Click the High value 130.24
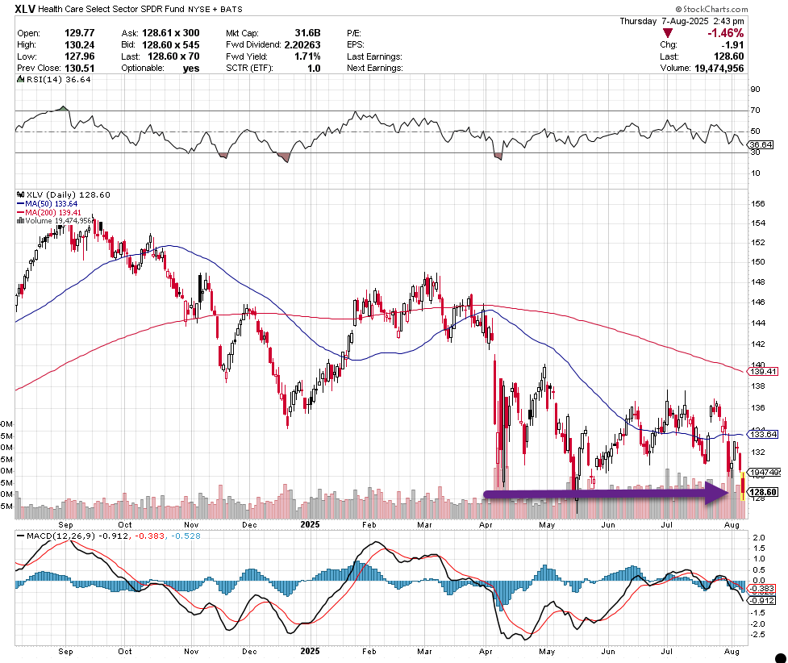Viewport: 788px width, 663px height. pos(79,44)
